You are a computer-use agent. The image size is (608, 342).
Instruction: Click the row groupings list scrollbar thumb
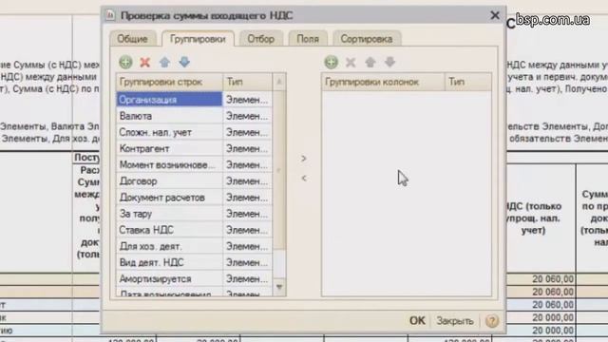[278, 170]
